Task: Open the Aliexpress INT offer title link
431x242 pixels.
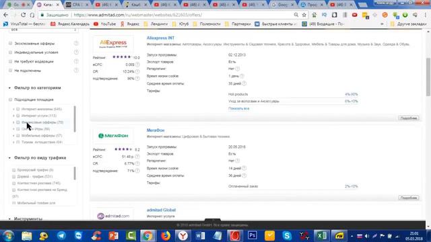Action: coord(160,38)
